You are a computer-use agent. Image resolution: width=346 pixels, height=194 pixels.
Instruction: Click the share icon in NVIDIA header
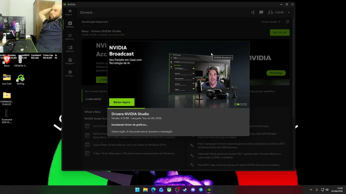click(x=253, y=12)
